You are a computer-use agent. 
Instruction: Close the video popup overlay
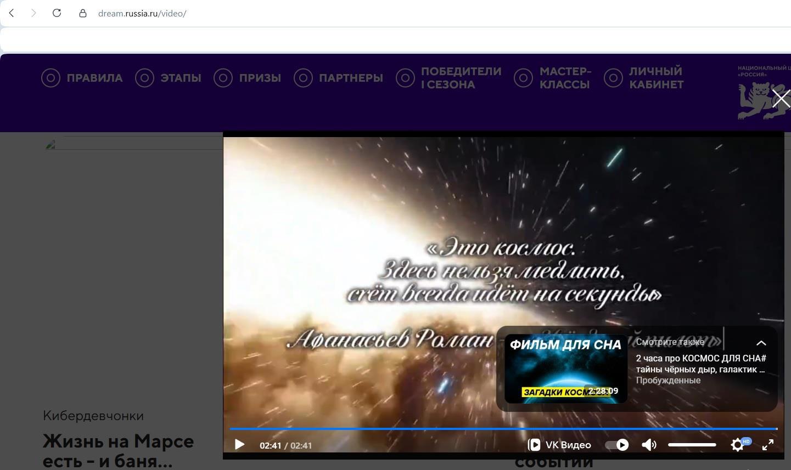point(781,99)
